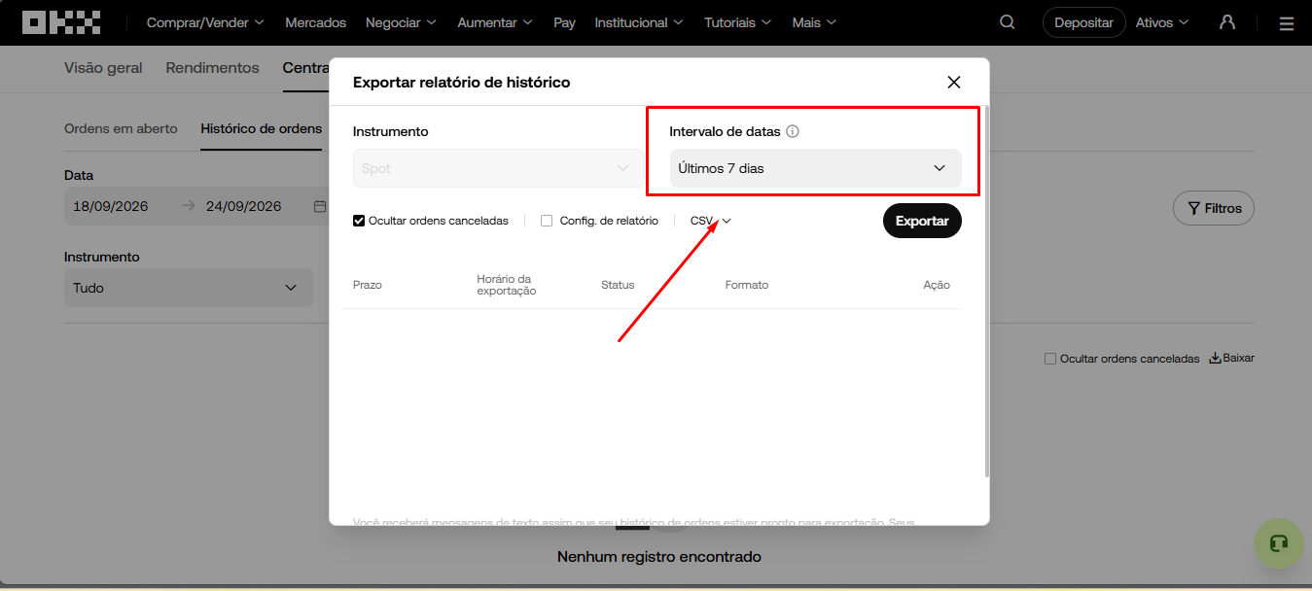The height and width of the screenshot is (591, 1312).
Task: Switch to Visão geral tab
Action: pos(103,68)
